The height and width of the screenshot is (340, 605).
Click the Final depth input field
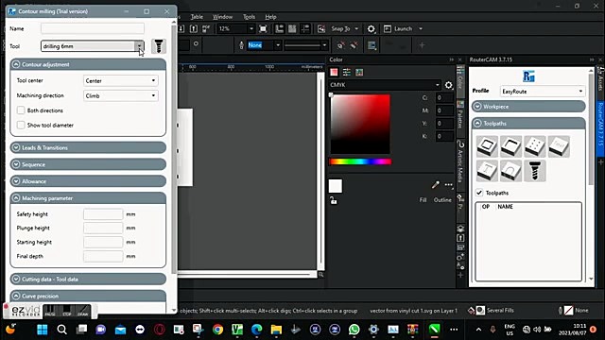[x=103, y=256]
